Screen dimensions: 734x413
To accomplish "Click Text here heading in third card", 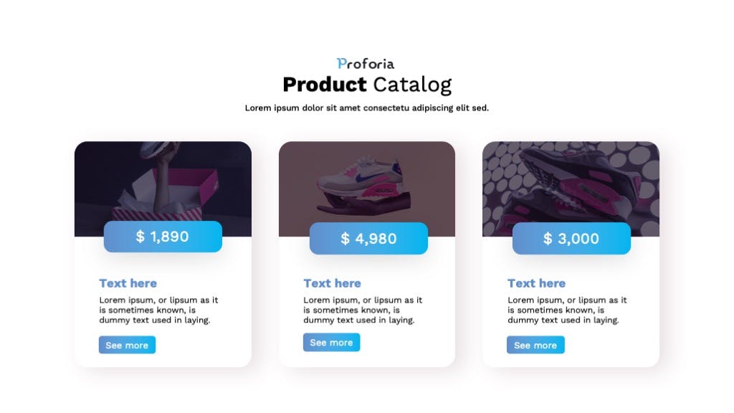I will 536,283.
